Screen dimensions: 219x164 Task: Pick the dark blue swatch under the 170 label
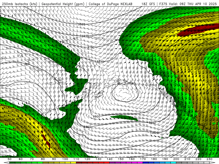pyautogui.click(x=146, y=163)
